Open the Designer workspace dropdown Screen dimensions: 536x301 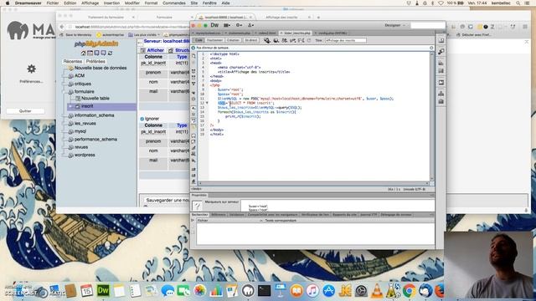(x=394, y=25)
